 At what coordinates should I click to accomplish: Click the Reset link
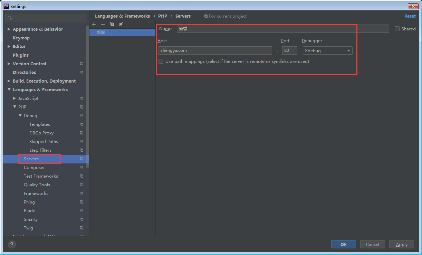click(410, 16)
